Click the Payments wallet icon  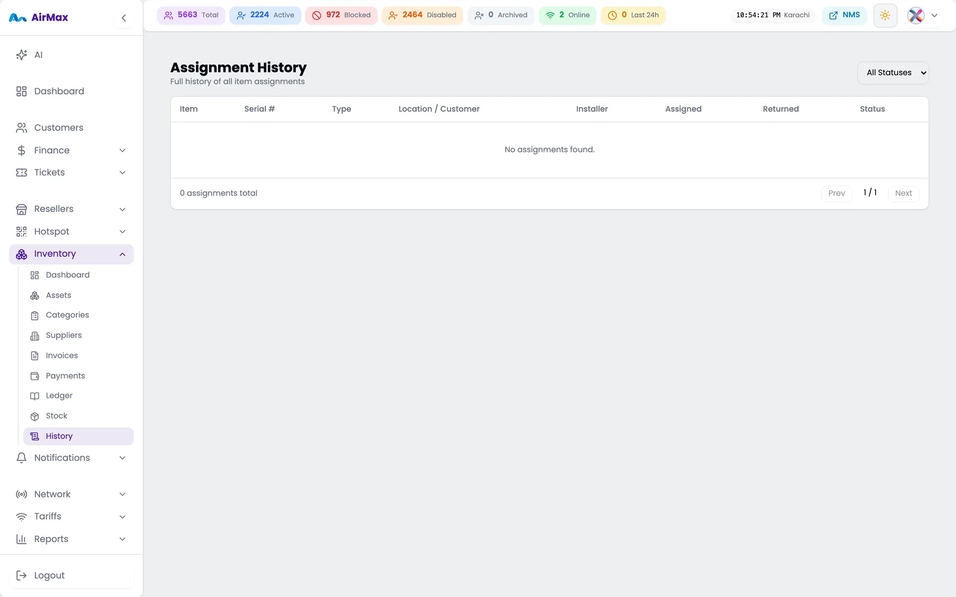pyautogui.click(x=35, y=376)
